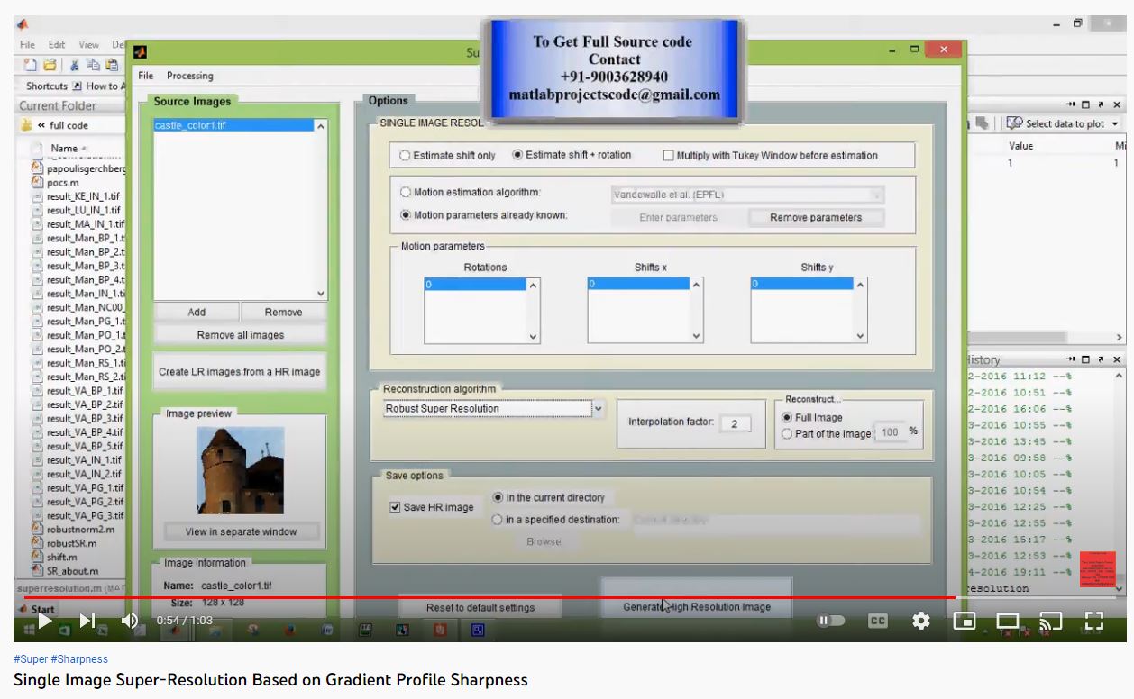Enable Multiply with Tukey Window checkbox
This screenshot has height=699, width=1134.
coord(669,156)
